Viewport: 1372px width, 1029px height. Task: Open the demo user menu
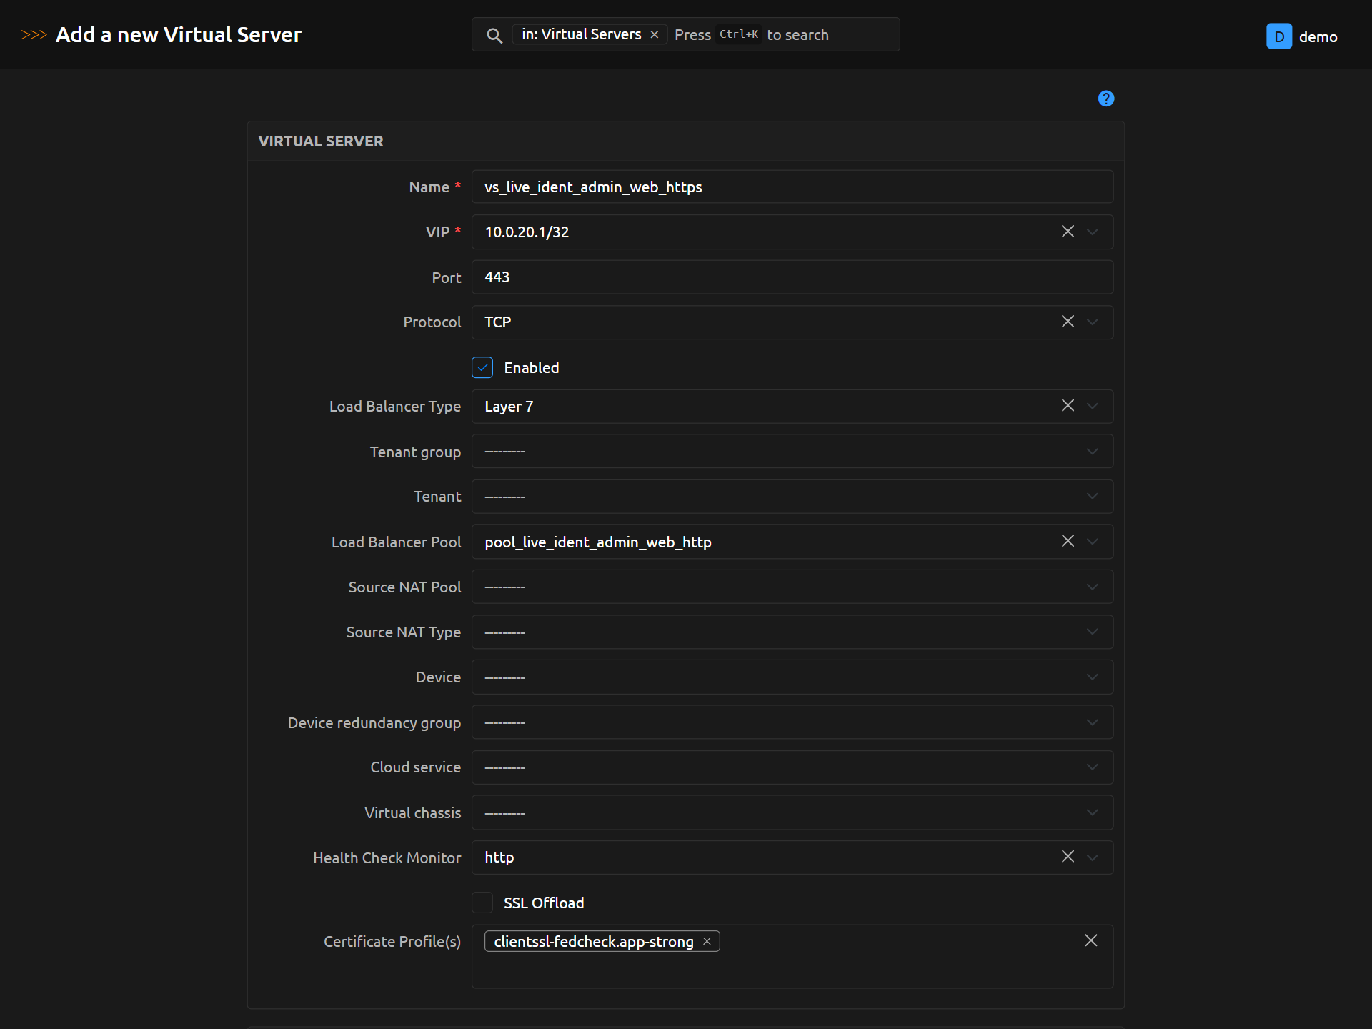pyautogui.click(x=1301, y=36)
